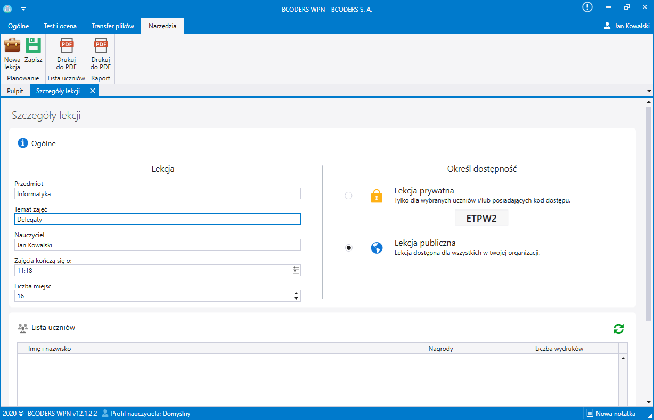
Task: Click the page scroll-down arrow
Action: [x=649, y=402]
